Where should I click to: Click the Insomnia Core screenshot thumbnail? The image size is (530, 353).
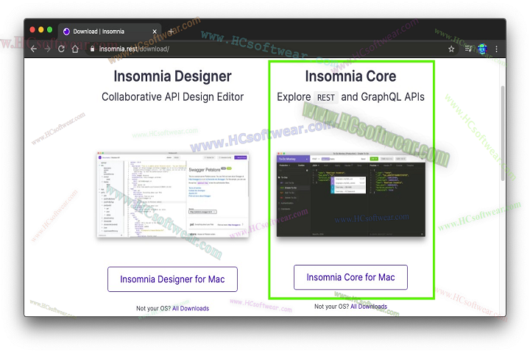point(350,194)
